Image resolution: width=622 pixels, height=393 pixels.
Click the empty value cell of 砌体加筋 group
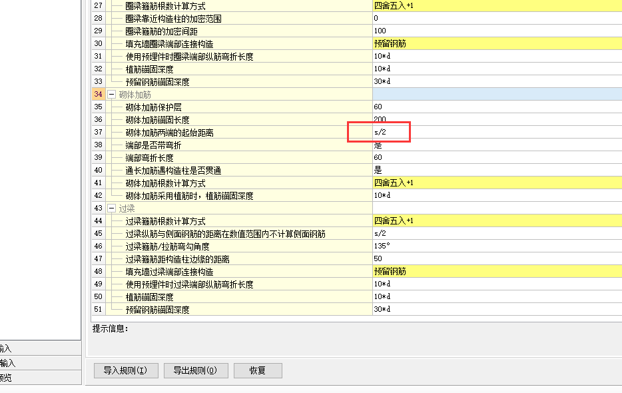497,95
